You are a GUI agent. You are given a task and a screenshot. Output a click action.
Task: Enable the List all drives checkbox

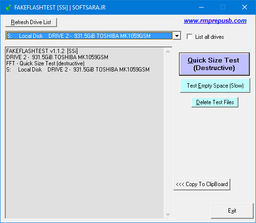(190, 36)
